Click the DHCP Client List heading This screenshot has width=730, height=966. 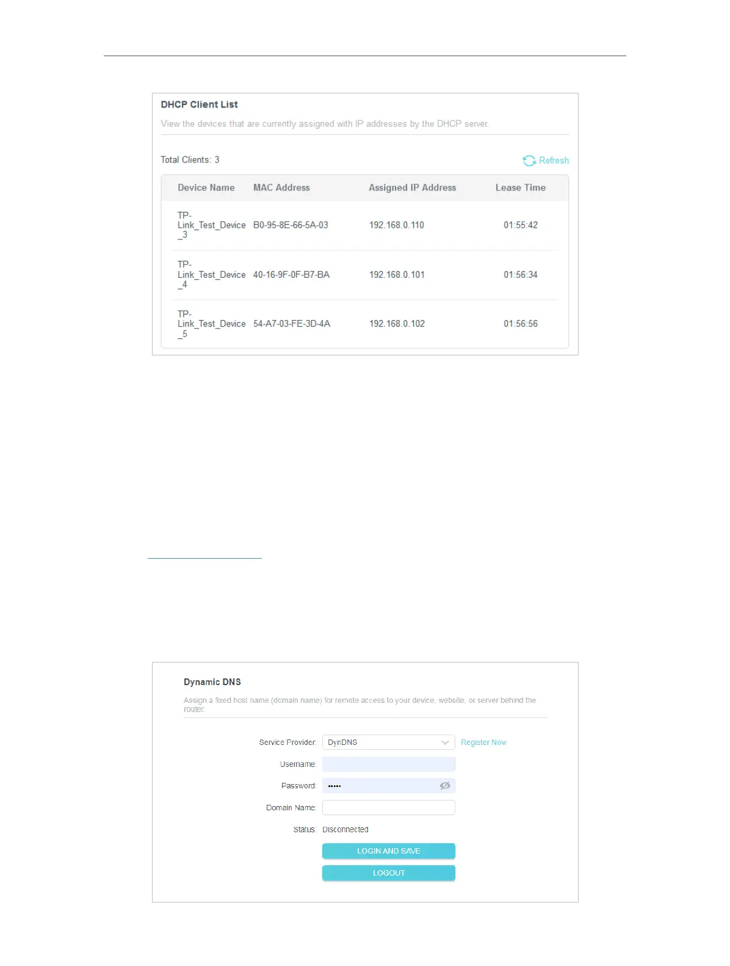coord(200,104)
